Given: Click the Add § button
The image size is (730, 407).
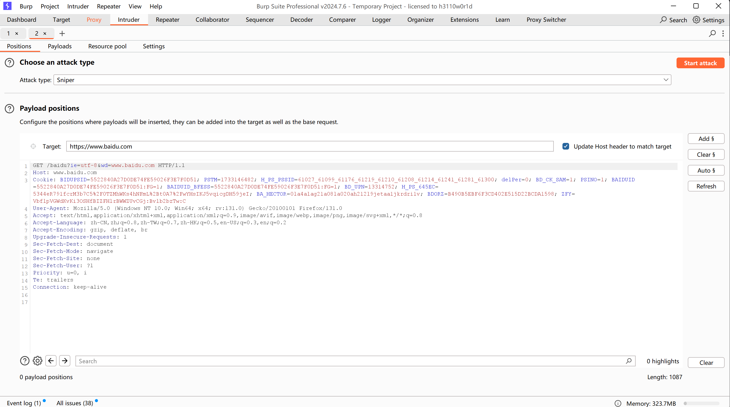Looking at the screenshot, I should (x=706, y=139).
